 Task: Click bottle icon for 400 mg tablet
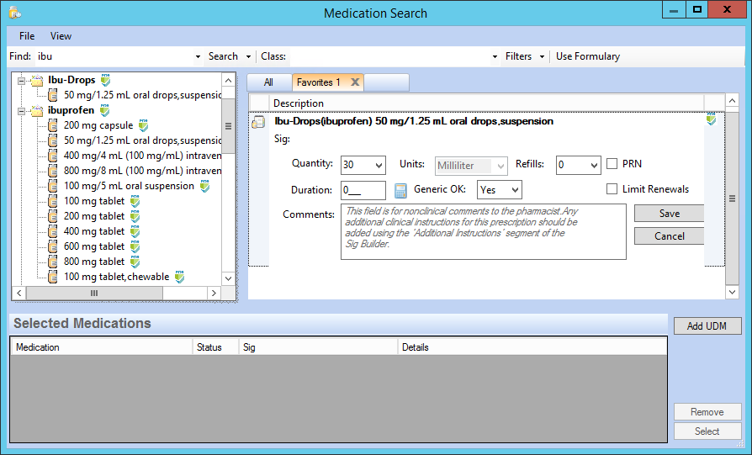53,231
